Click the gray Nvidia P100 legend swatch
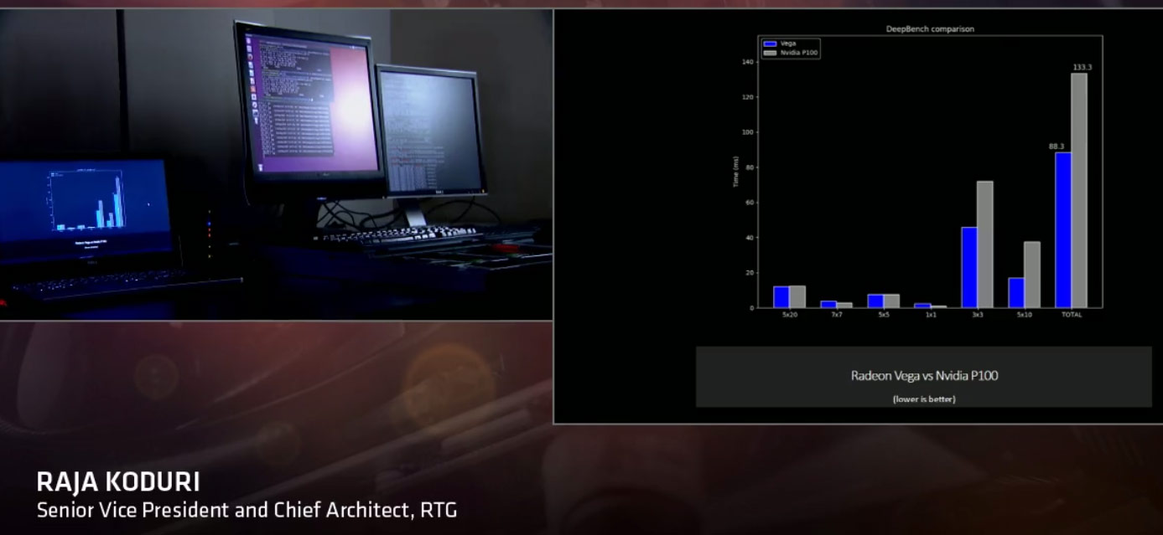 point(771,52)
